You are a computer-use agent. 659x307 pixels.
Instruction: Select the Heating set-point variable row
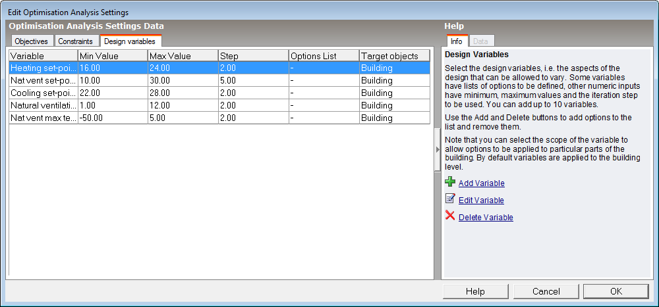(x=43, y=68)
